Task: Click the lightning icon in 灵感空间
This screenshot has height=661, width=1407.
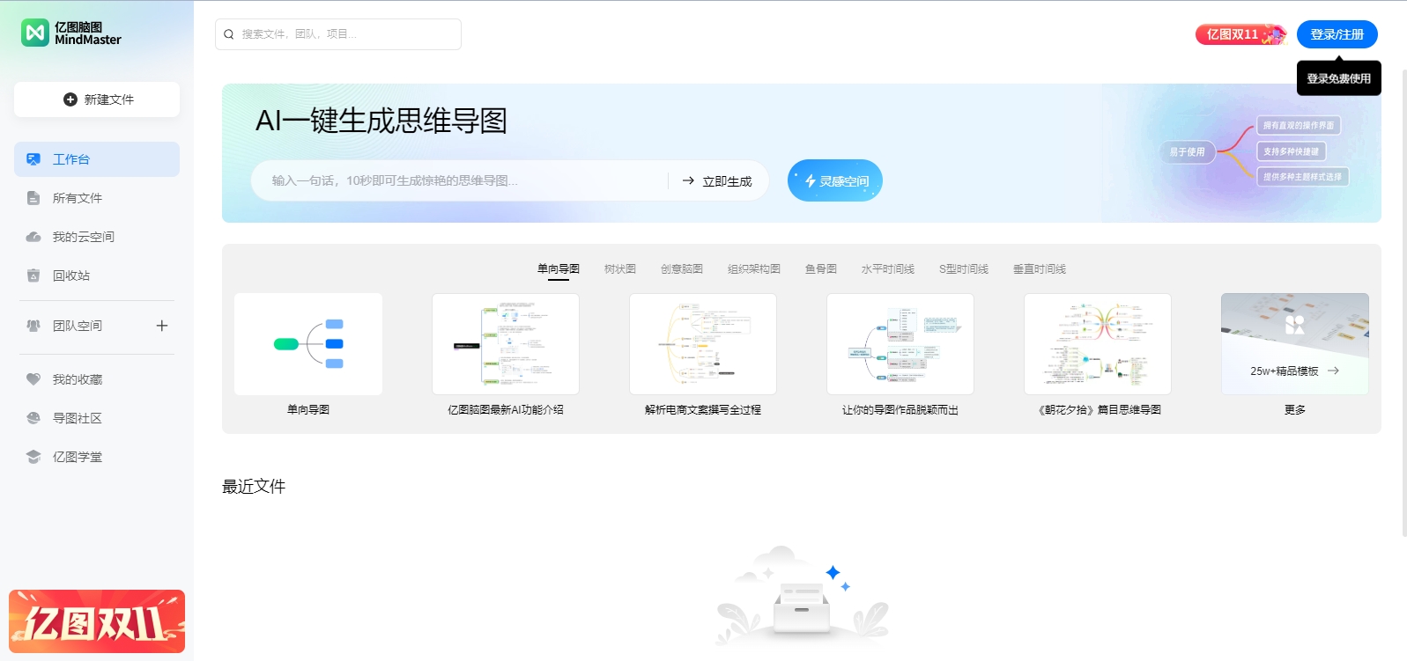Action: pyautogui.click(x=810, y=180)
